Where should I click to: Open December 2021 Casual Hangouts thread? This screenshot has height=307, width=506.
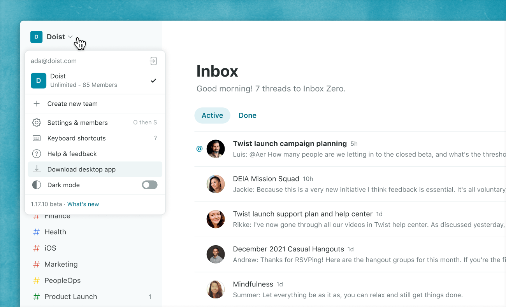click(x=350, y=254)
